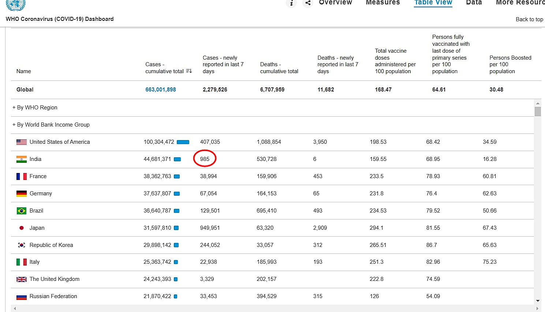Viewport: 545px width, 312px height.
Task: Click the Global row label
Action: [x=25, y=90]
